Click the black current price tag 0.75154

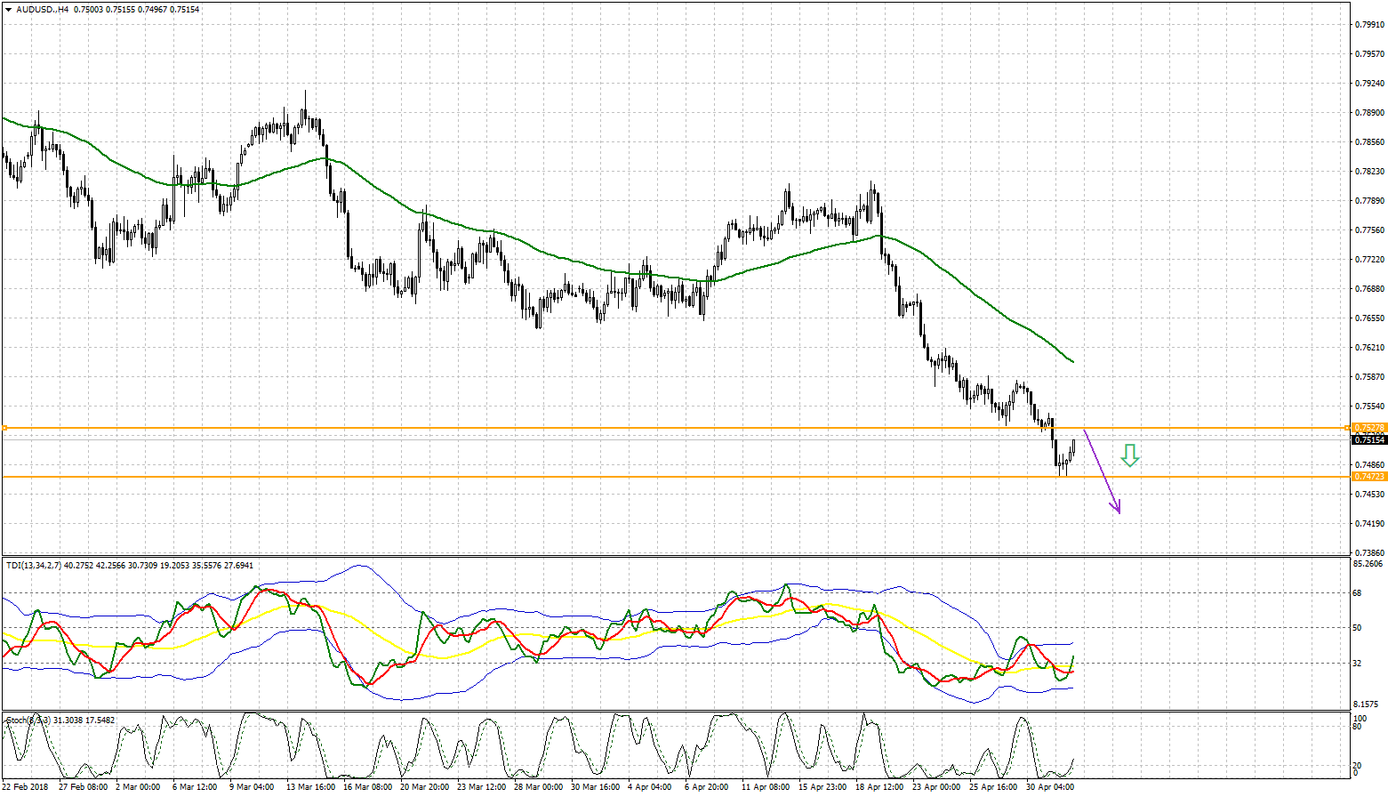(x=1368, y=439)
